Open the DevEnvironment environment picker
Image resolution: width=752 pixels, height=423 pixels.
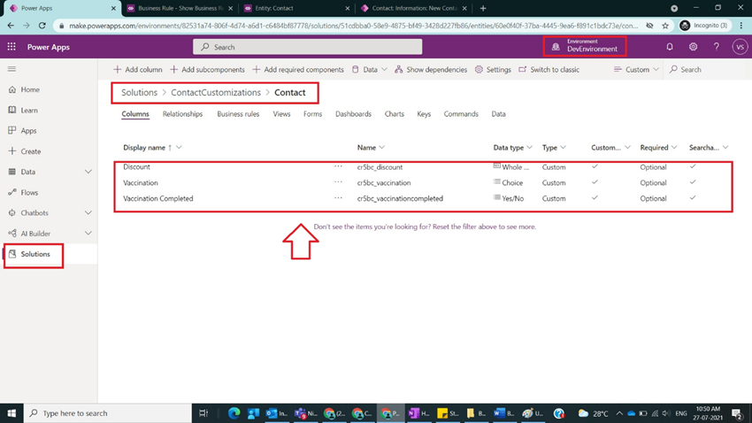click(x=585, y=46)
